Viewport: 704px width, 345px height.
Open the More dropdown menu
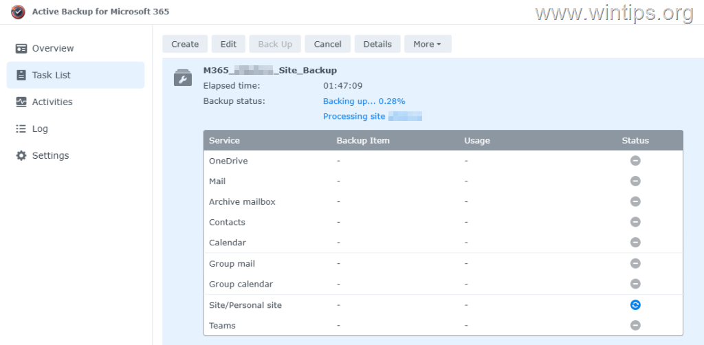[427, 44]
